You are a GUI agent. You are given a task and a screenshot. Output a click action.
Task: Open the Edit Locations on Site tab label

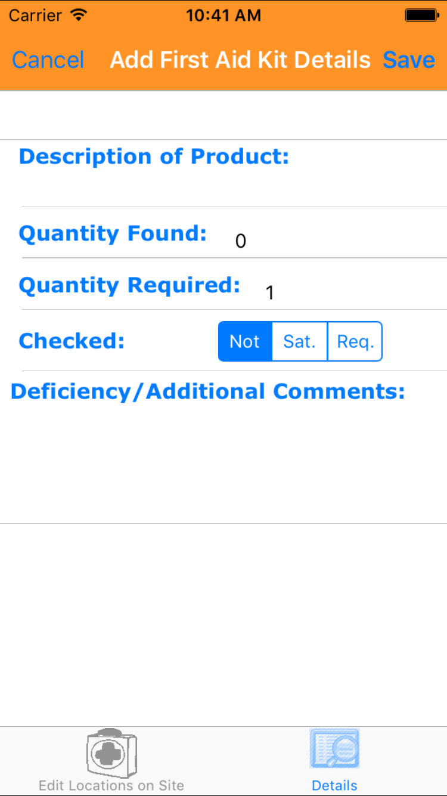click(111, 785)
